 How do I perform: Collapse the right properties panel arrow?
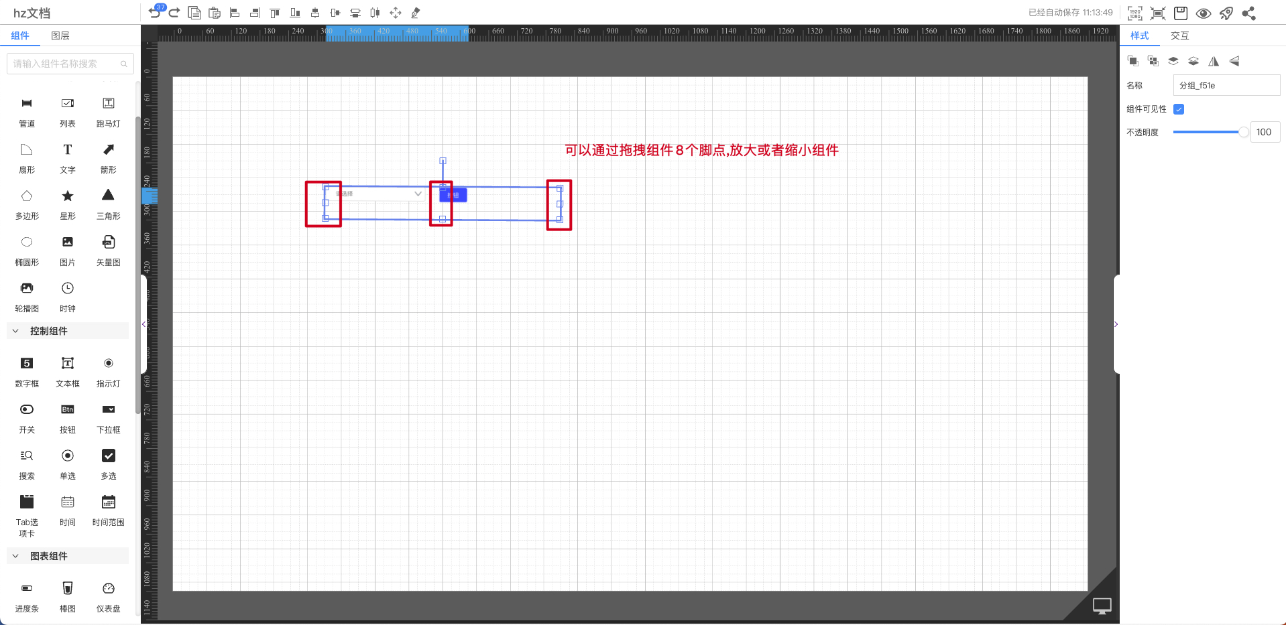(1116, 324)
